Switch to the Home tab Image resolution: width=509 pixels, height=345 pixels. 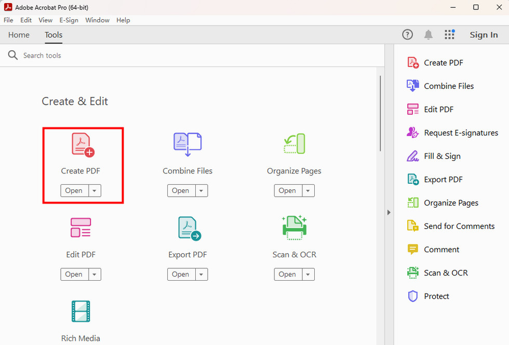(x=19, y=35)
